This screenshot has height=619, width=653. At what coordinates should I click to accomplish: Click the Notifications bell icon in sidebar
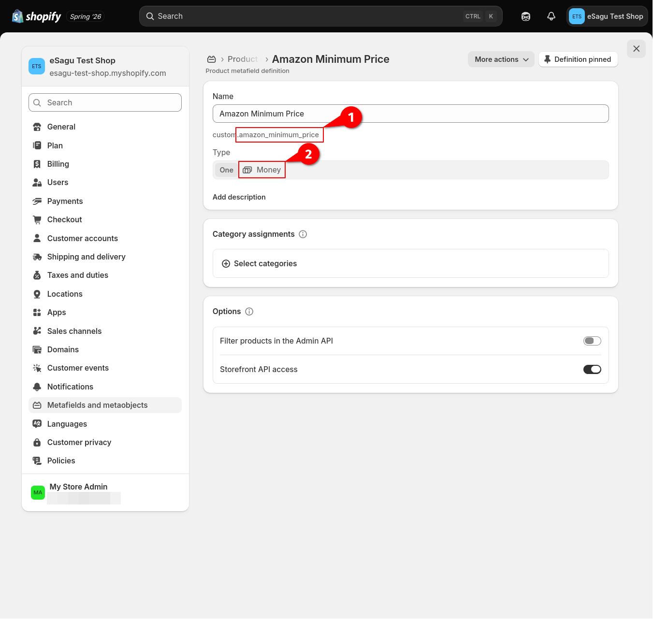pyautogui.click(x=37, y=387)
